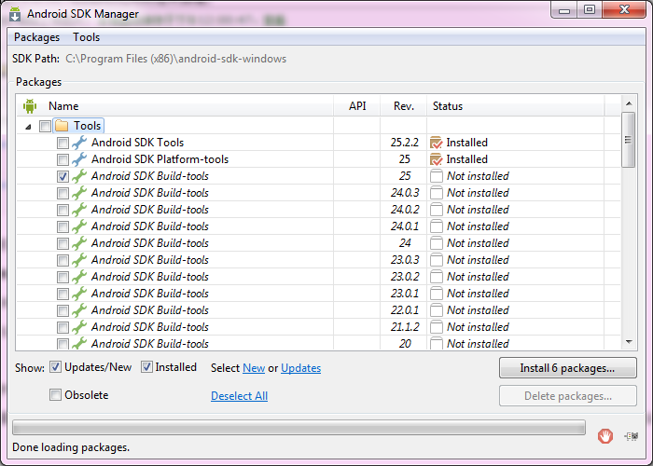Toggle the Installed show checkbox
Screen dimensions: 653x466
(x=146, y=367)
